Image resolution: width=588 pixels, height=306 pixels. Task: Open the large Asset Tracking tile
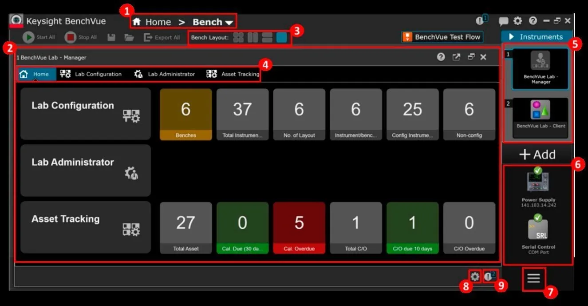point(86,227)
